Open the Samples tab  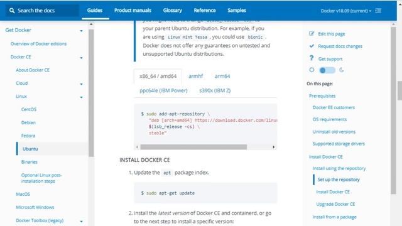pyautogui.click(x=237, y=11)
